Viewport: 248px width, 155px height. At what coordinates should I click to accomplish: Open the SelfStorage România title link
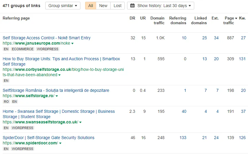[x=56, y=90]
